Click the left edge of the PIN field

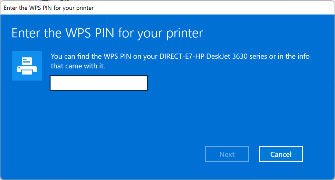[53, 83]
